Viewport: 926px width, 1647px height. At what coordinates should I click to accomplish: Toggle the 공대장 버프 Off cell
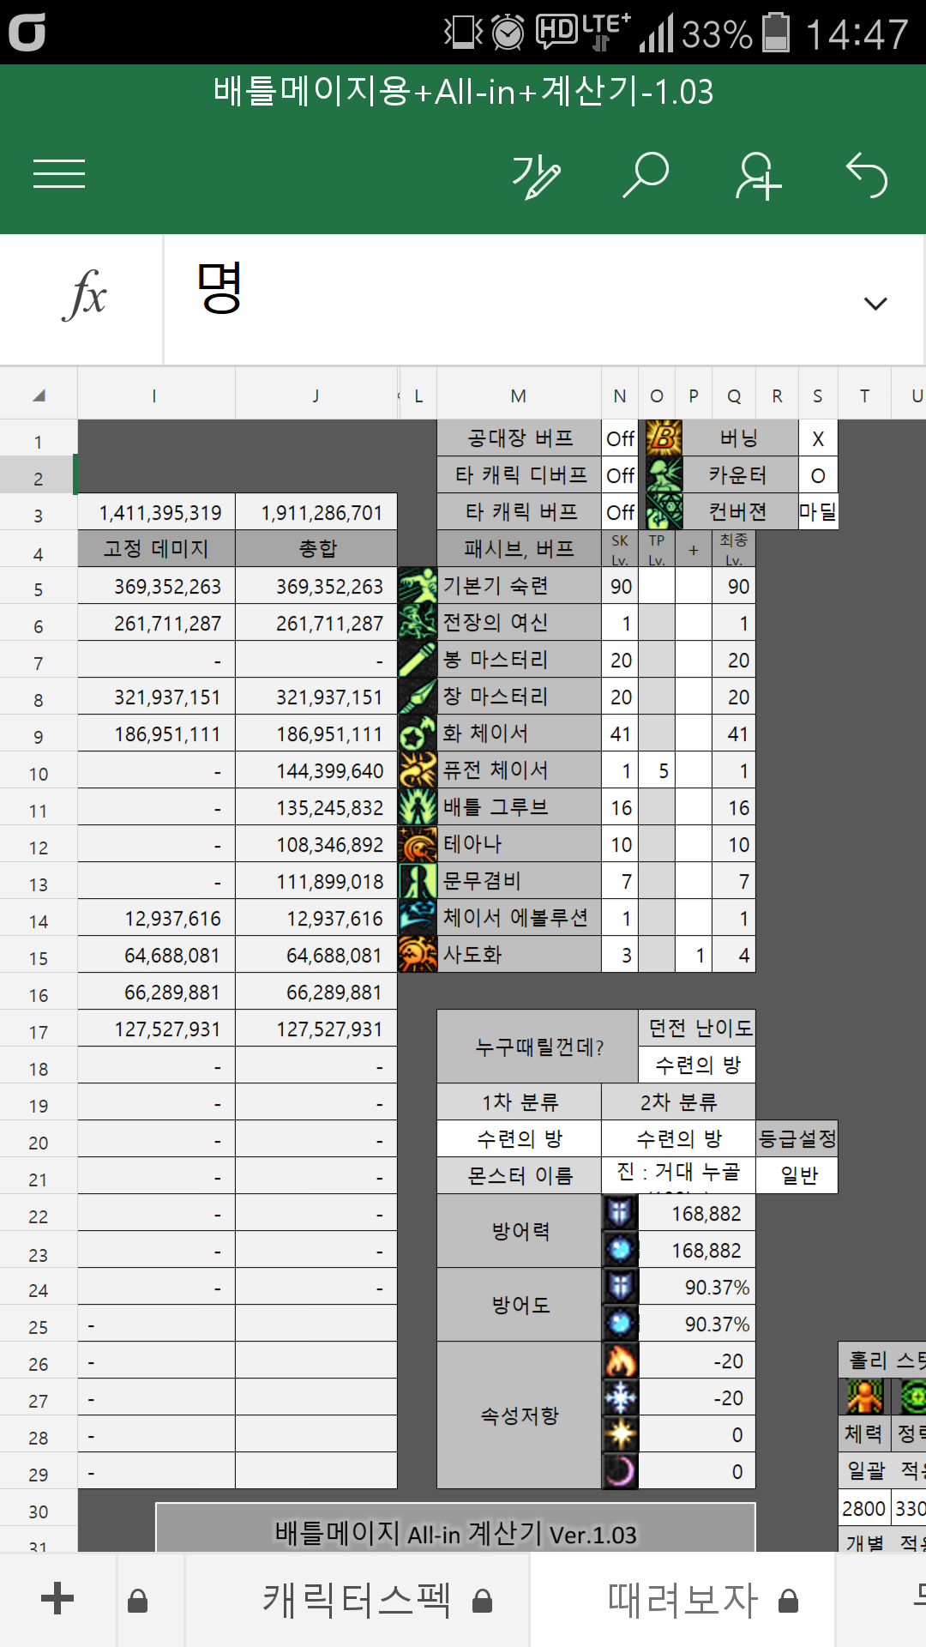(620, 439)
